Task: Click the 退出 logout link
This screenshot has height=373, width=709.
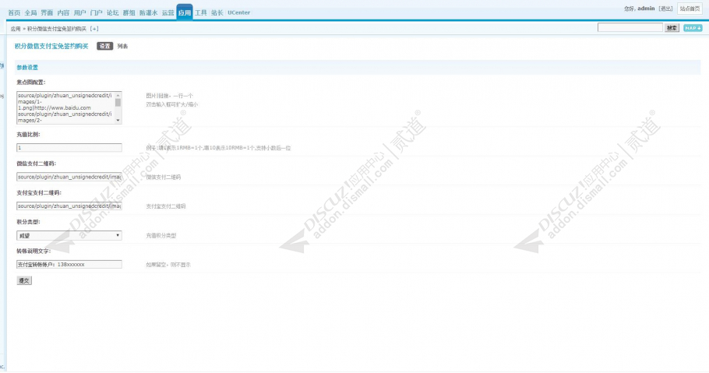Action: click(x=665, y=8)
